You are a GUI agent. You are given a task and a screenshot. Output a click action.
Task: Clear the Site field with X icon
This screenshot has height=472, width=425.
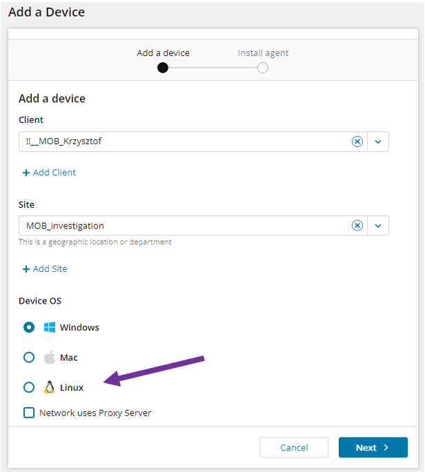357,226
